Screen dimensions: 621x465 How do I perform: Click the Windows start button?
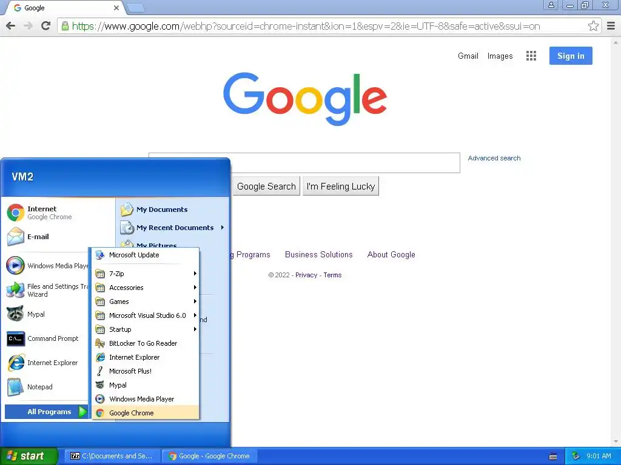tap(29, 456)
